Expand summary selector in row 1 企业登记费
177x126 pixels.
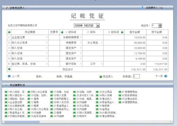[x=47, y=37]
